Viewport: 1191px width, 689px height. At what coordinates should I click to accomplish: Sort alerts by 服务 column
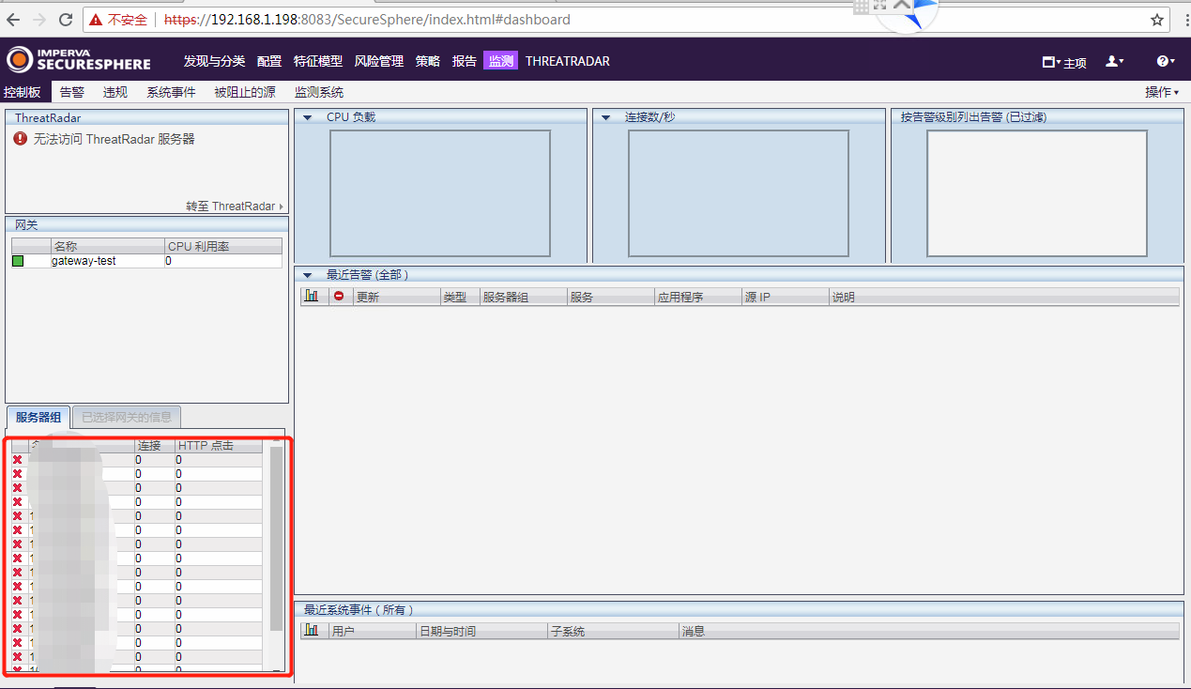(611, 297)
